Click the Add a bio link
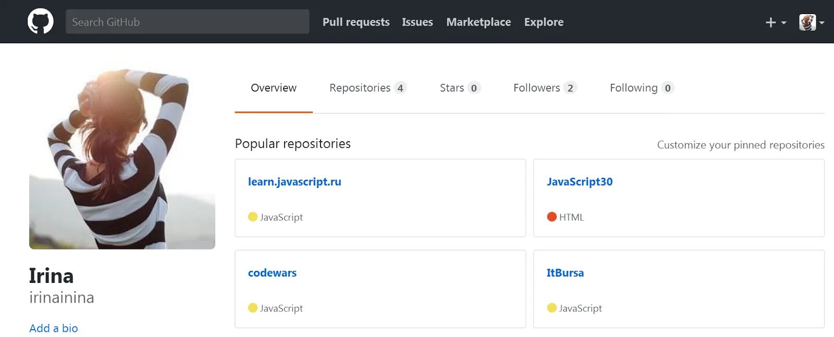 [x=54, y=328]
